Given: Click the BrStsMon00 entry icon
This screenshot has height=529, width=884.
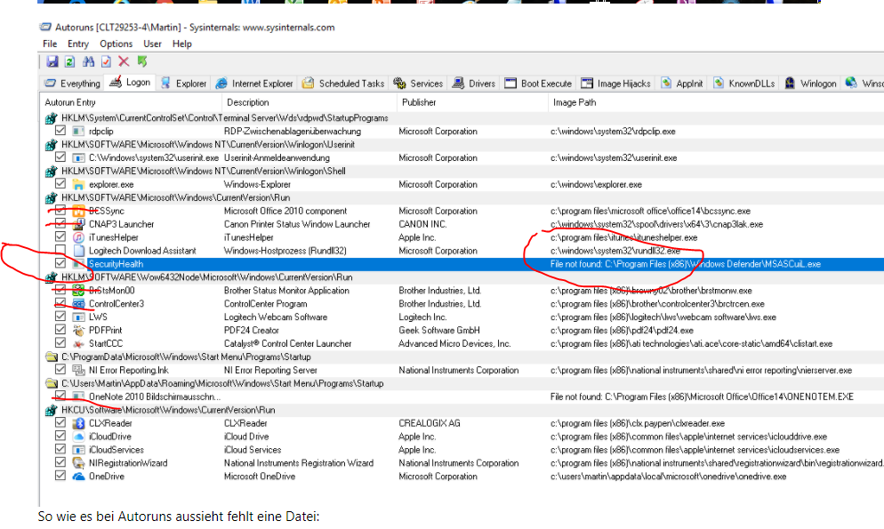Looking at the screenshot, I should pos(78,290).
